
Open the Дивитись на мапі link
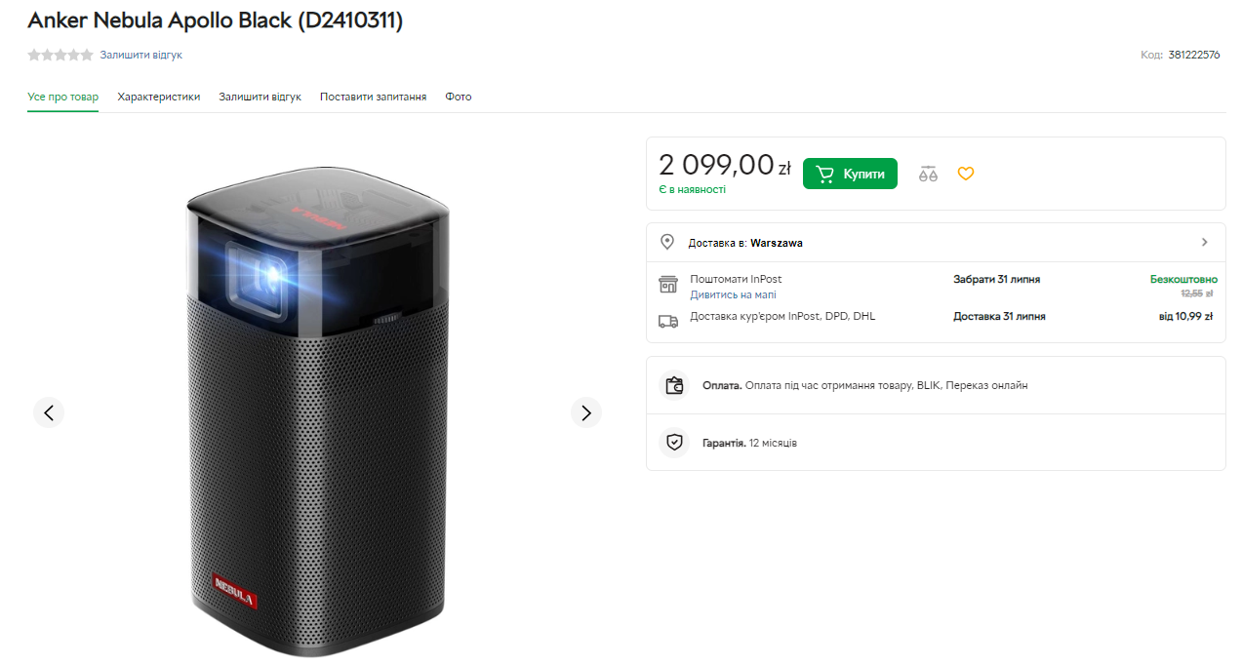tap(733, 294)
